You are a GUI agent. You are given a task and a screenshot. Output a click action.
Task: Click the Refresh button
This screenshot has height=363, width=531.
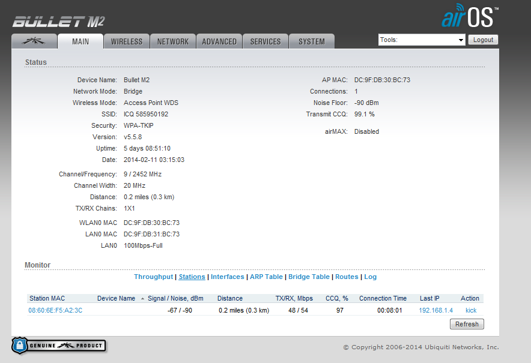click(x=467, y=324)
